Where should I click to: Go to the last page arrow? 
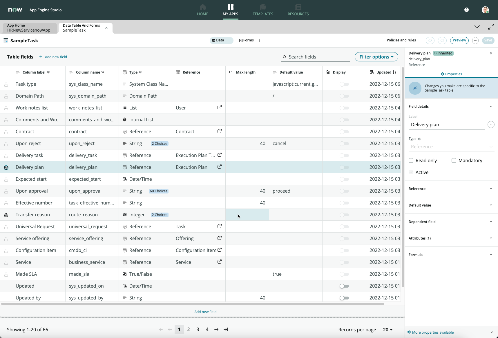226,330
